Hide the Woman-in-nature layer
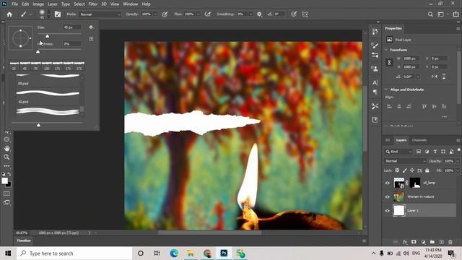The height and width of the screenshot is (260, 462). (x=388, y=197)
